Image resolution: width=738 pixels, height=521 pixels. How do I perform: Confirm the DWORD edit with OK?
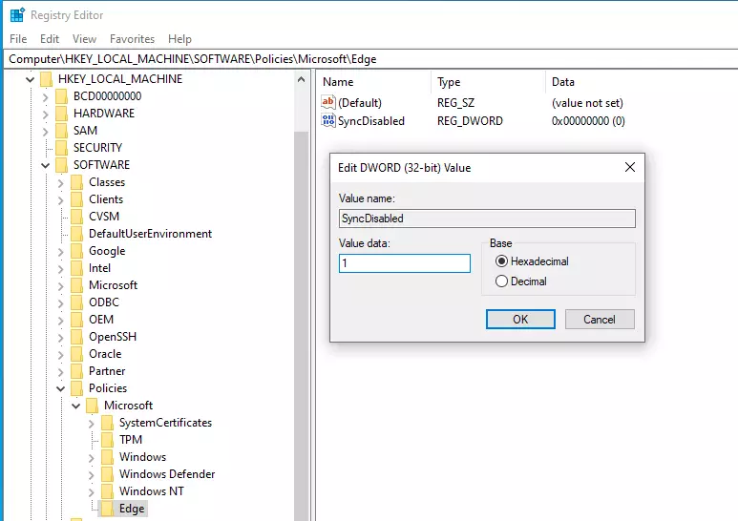tap(520, 320)
